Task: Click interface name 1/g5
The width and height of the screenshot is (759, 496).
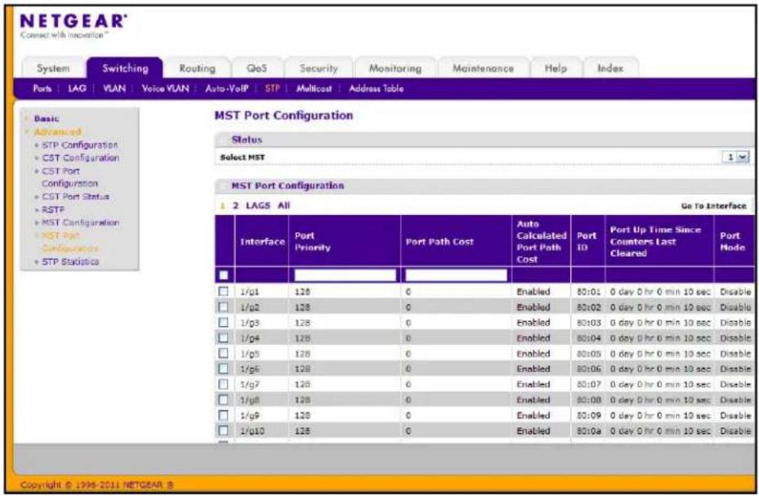Action: (x=250, y=354)
